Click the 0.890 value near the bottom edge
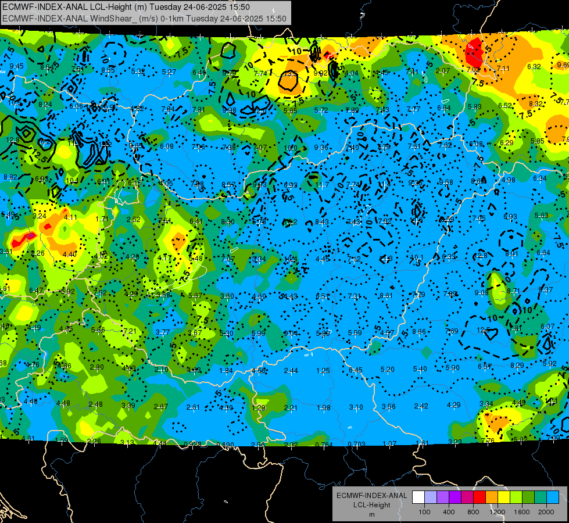The height and width of the screenshot is (523, 569). pos(225,445)
